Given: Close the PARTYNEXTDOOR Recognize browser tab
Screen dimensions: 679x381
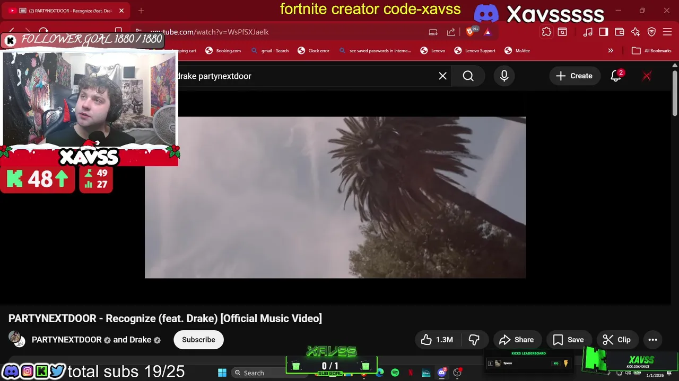Looking at the screenshot, I should [121, 11].
